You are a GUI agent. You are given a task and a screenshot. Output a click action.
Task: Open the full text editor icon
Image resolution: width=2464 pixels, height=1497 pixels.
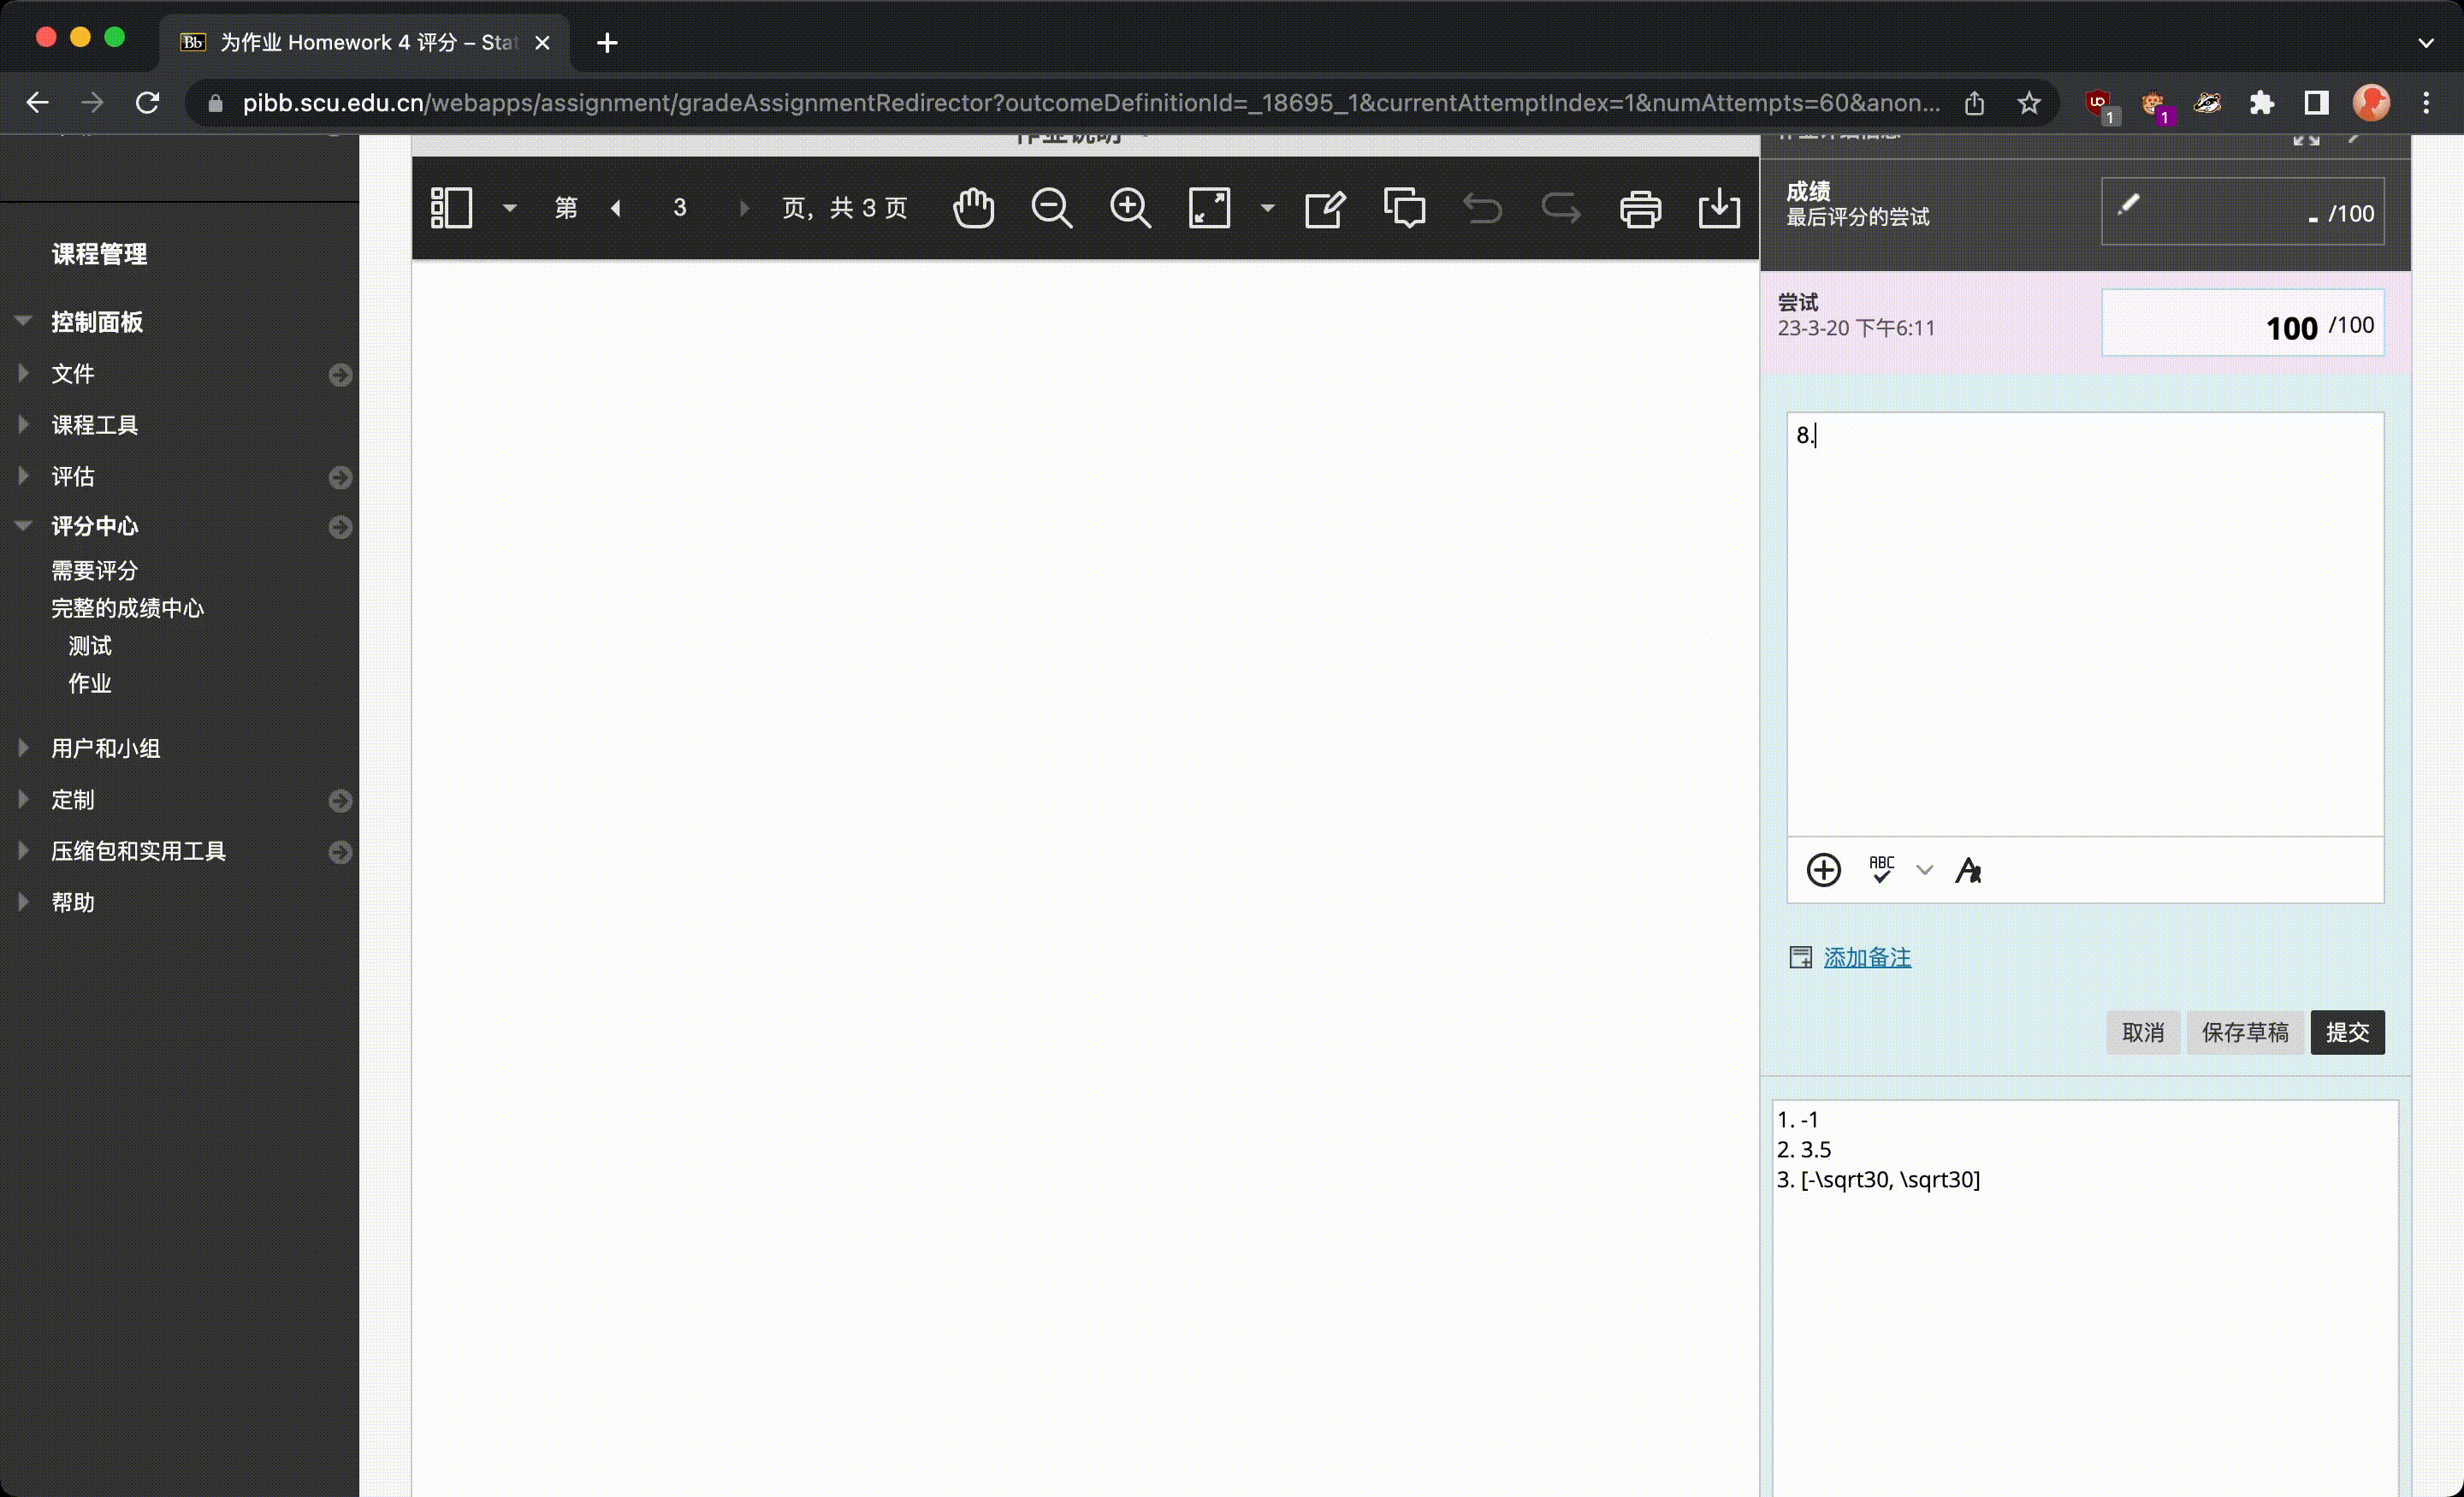[x=1968, y=870]
